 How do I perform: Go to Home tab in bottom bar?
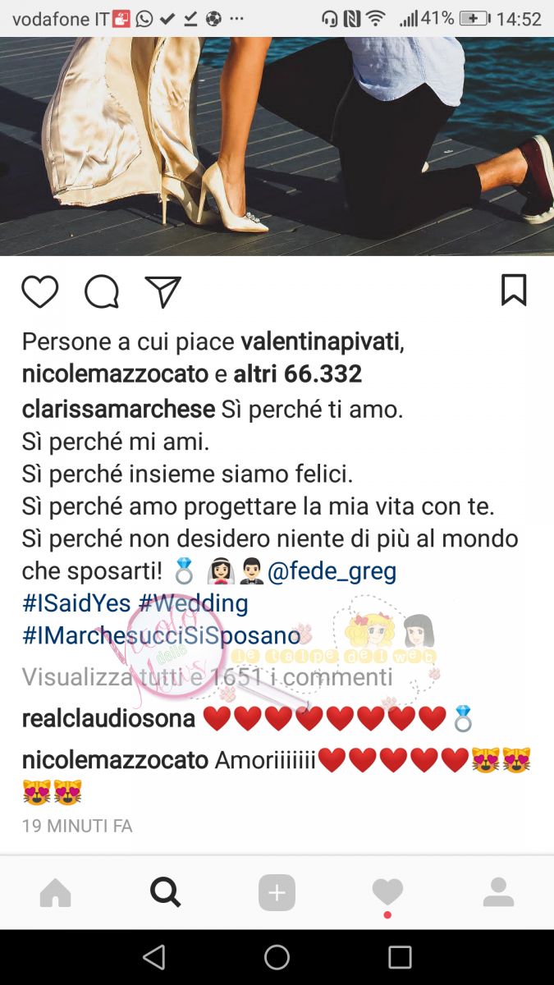pos(56,893)
